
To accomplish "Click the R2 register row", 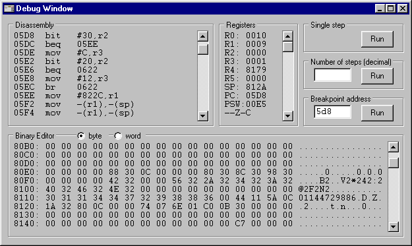I will pyautogui.click(x=245, y=53).
